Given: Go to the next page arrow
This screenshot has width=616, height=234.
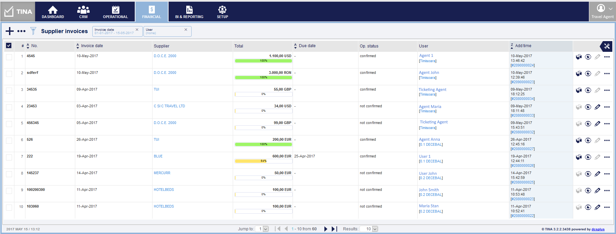Looking at the screenshot, I should pyautogui.click(x=326, y=229).
